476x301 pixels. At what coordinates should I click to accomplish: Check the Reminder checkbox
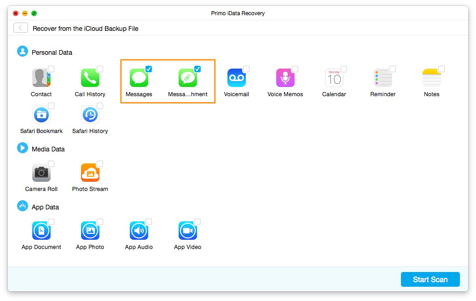tap(393, 69)
